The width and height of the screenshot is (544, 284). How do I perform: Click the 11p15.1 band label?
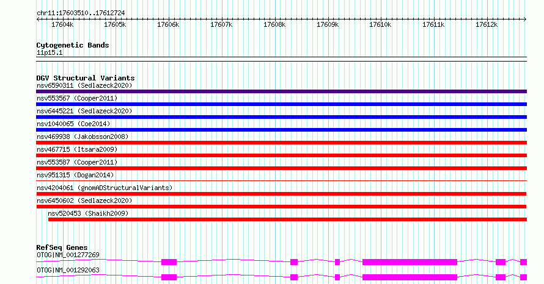click(x=50, y=53)
